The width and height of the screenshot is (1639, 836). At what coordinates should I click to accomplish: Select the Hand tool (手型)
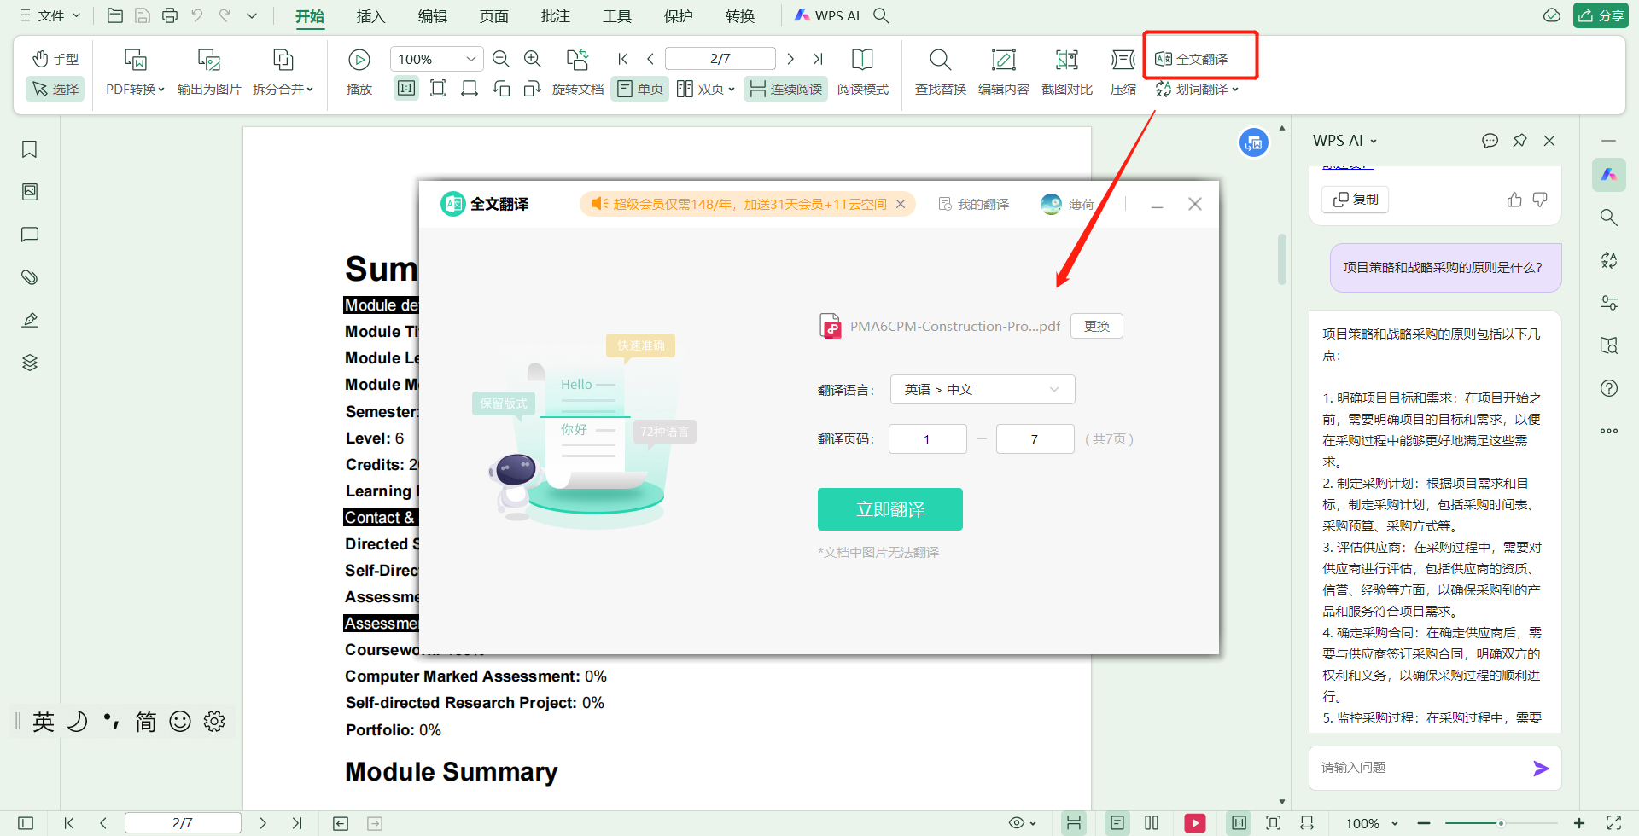click(x=55, y=59)
